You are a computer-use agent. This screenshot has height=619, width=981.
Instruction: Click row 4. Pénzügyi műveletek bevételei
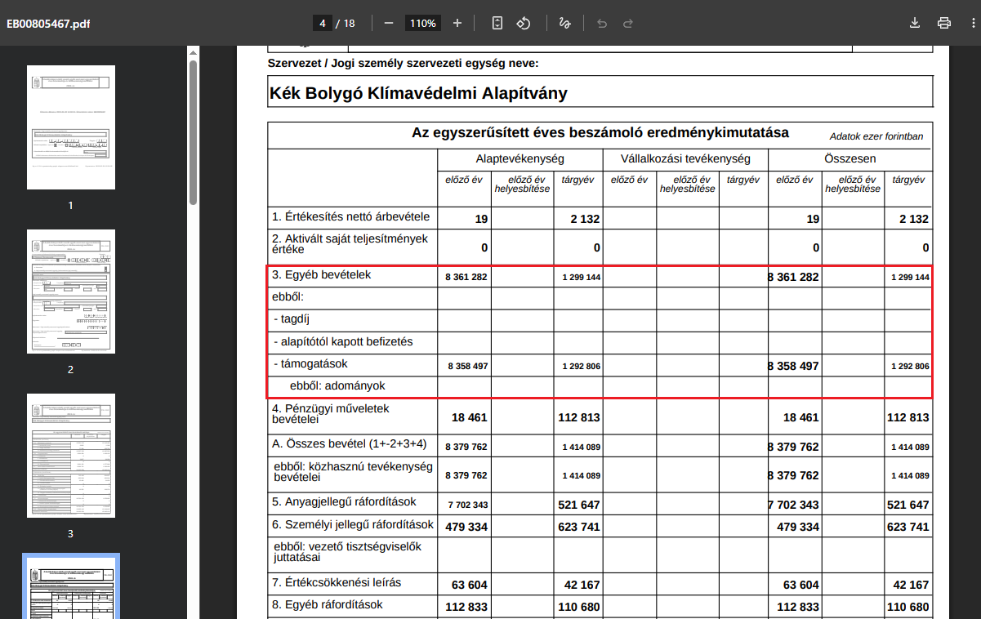click(x=331, y=414)
